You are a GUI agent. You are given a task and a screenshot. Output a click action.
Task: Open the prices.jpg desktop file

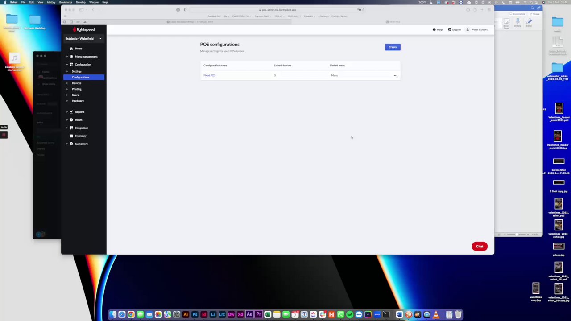coord(559,249)
